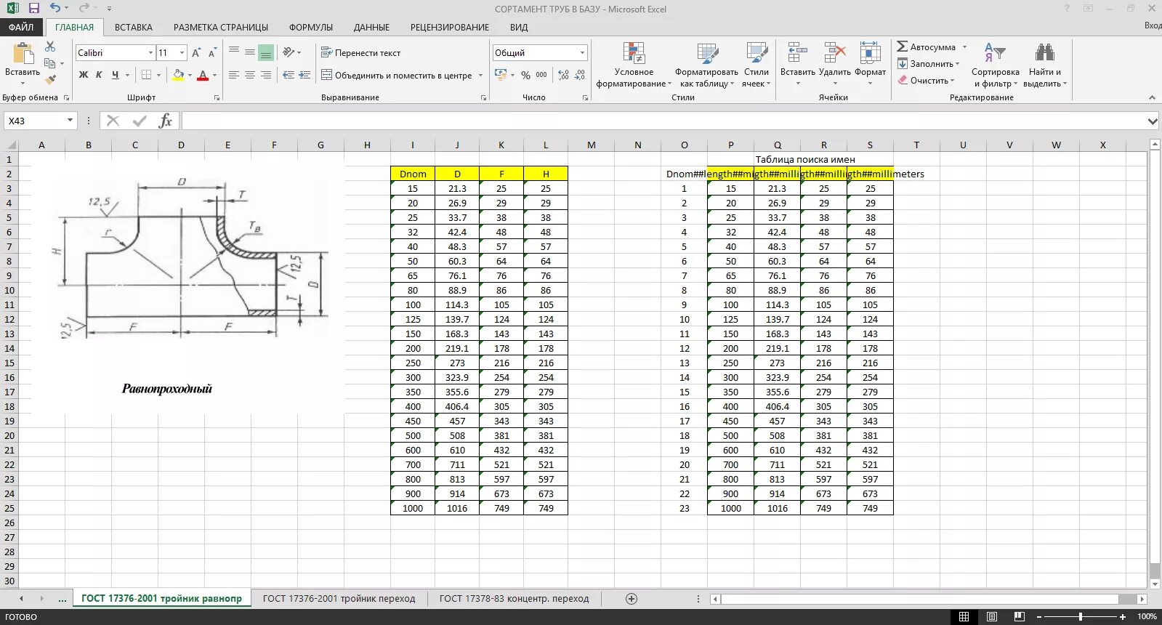1162x625 pixels.
Task: Open Условное форматирование menu
Action: click(634, 65)
